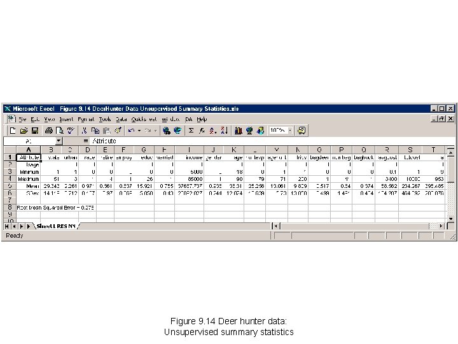Open the Insert menu
458x344 pixels.
pyautogui.click(x=66, y=119)
